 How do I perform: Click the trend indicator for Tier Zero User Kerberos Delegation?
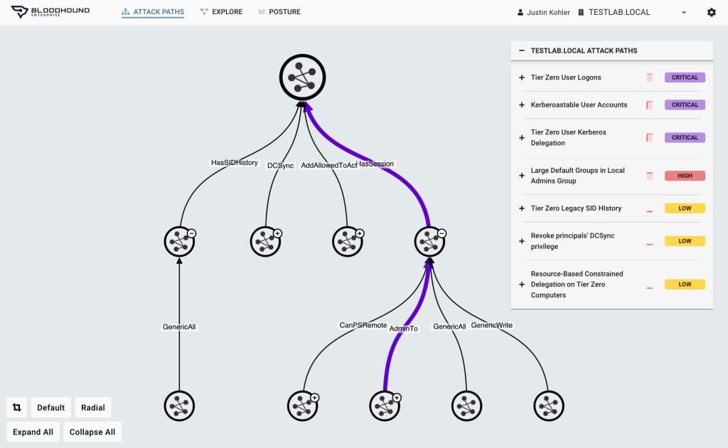pyautogui.click(x=650, y=137)
